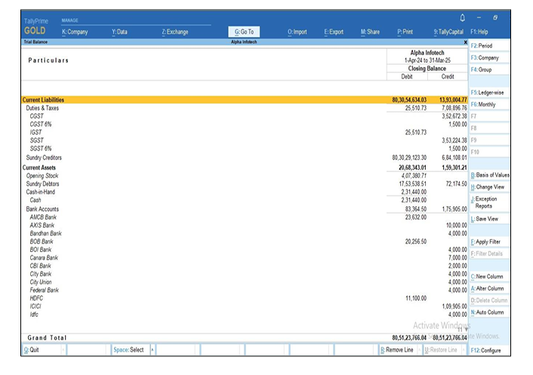Select the AMCB Bank ledger

(x=245, y=217)
